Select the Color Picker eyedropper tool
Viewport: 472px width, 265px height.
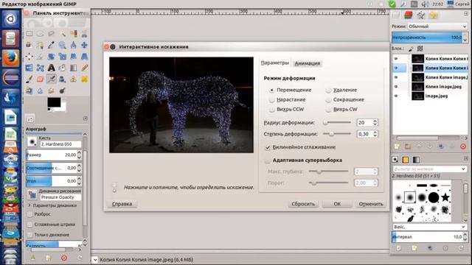click(x=51, y=45)
